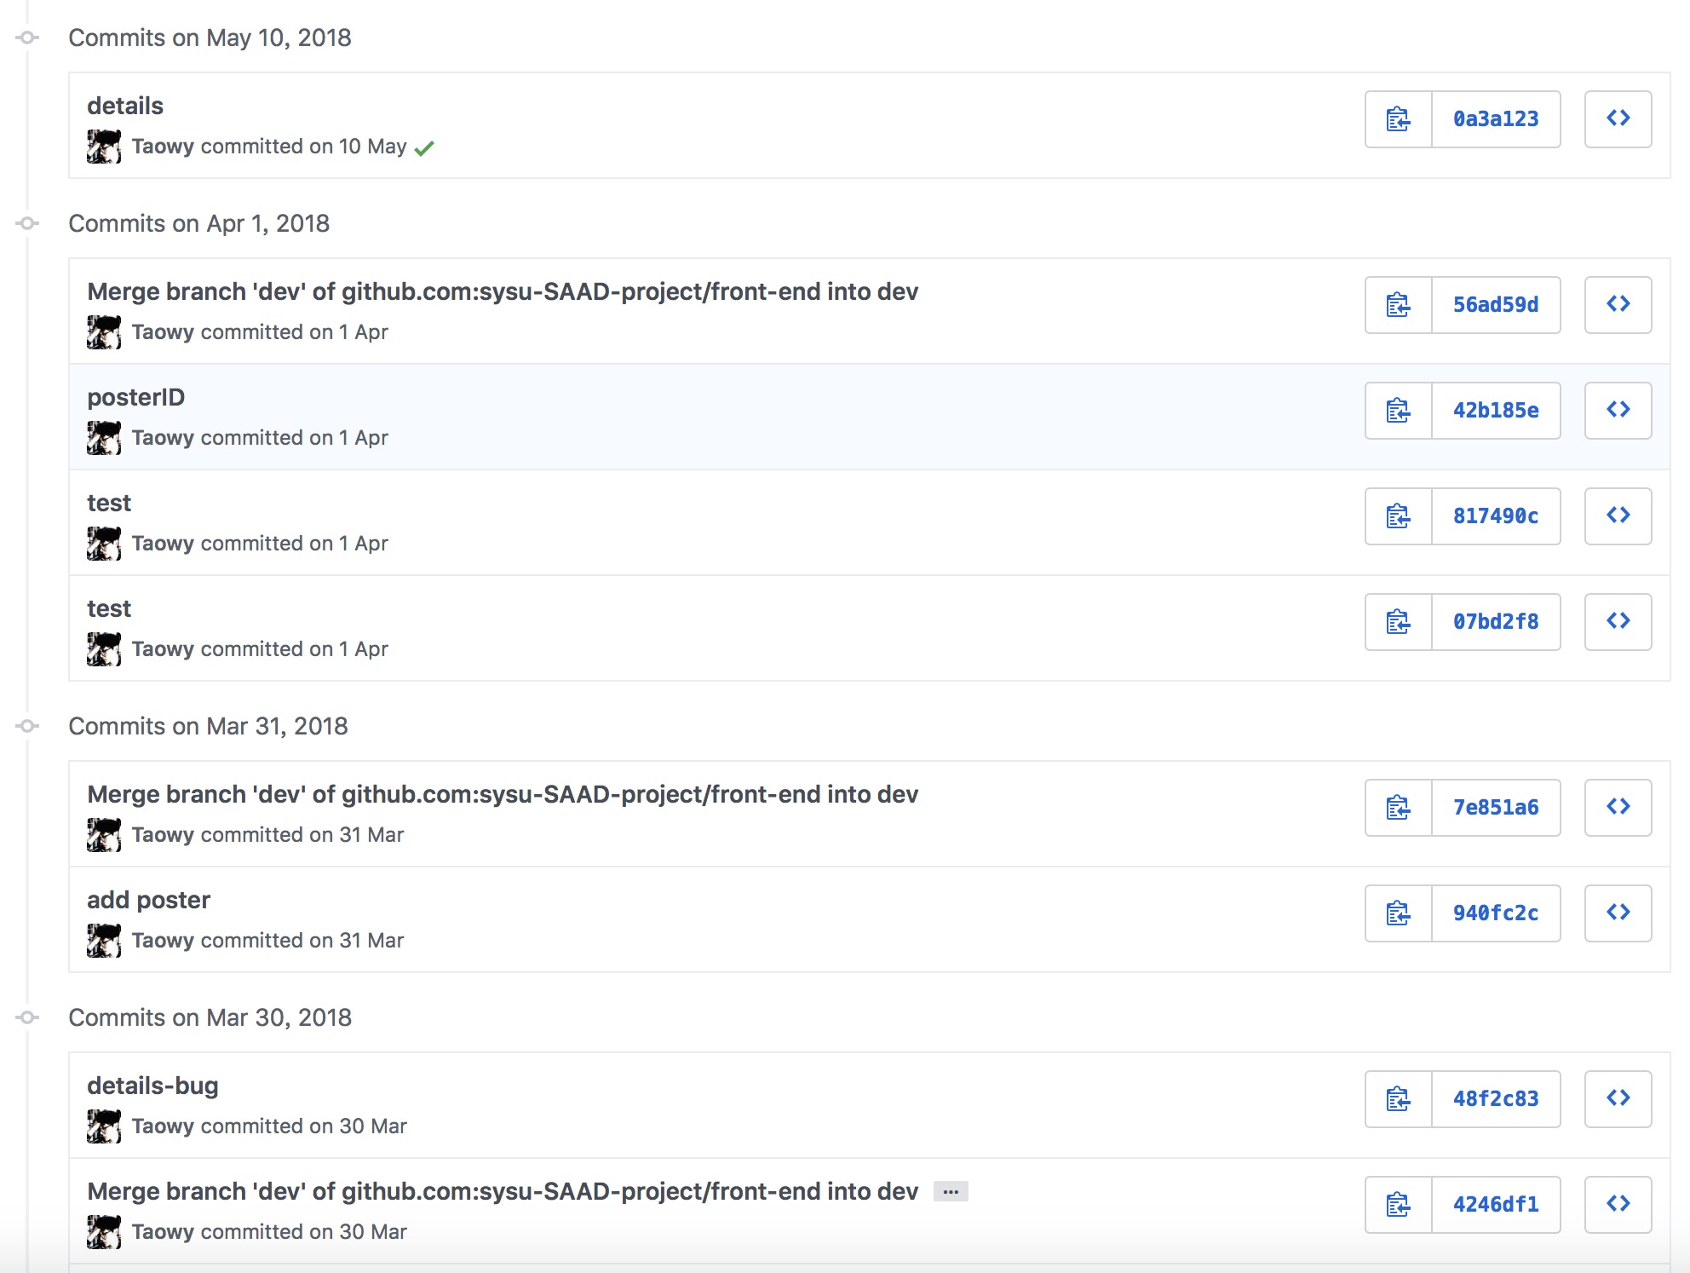1690x1273 pixels.
Task: Click Taowy author name on posterID commit
Action: pyautogui.click(x=164, y=438)
